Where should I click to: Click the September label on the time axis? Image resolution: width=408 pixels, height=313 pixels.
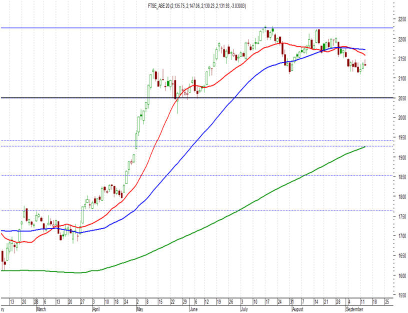[354, 309]
